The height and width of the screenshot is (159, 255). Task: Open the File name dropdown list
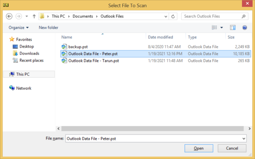(244, 138)
